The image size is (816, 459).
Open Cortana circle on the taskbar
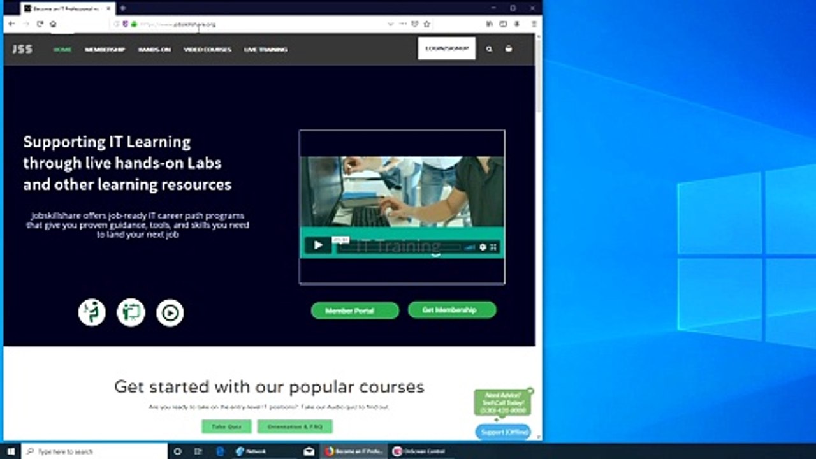tap(178, 451)
